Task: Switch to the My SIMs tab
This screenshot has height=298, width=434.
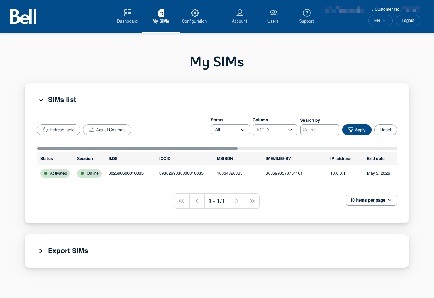Action: pyautogui.click(x=161, y=16)
